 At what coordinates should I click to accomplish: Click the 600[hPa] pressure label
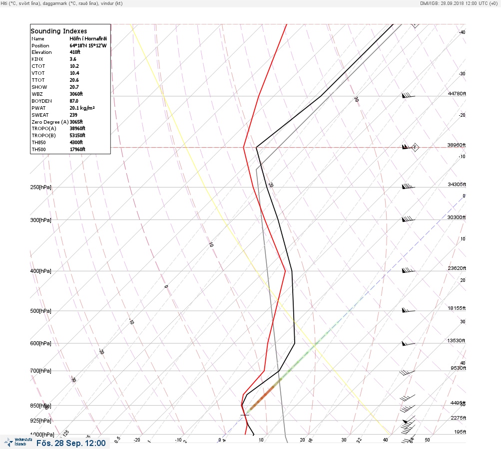(x=40, y=343)
